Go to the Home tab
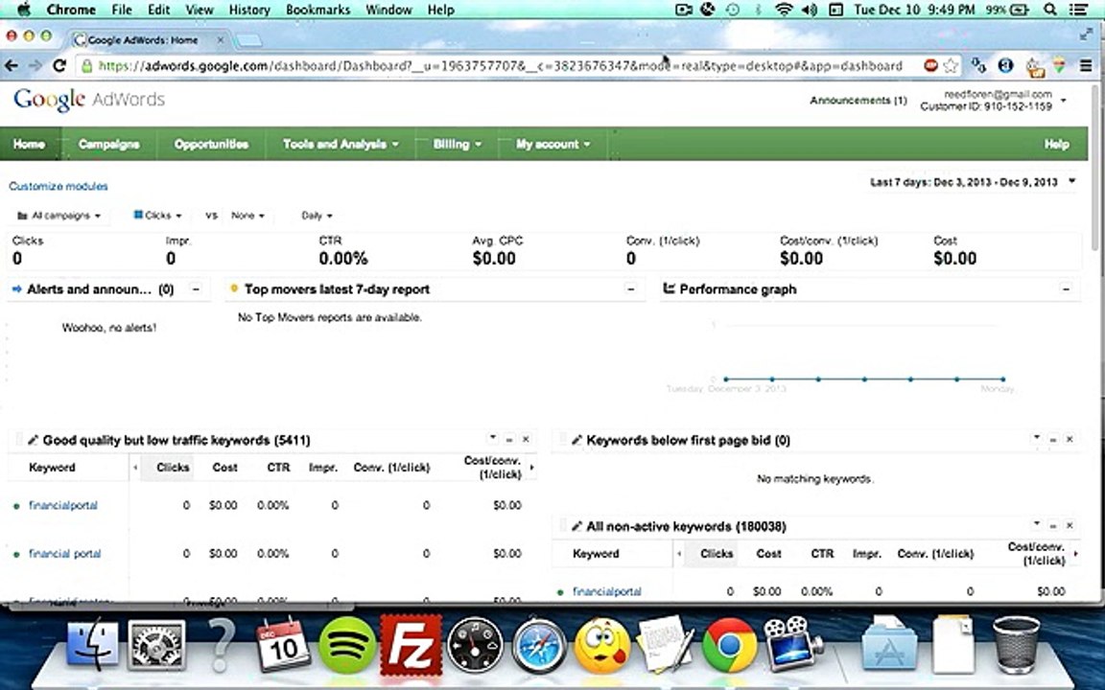 click(30, 144)
